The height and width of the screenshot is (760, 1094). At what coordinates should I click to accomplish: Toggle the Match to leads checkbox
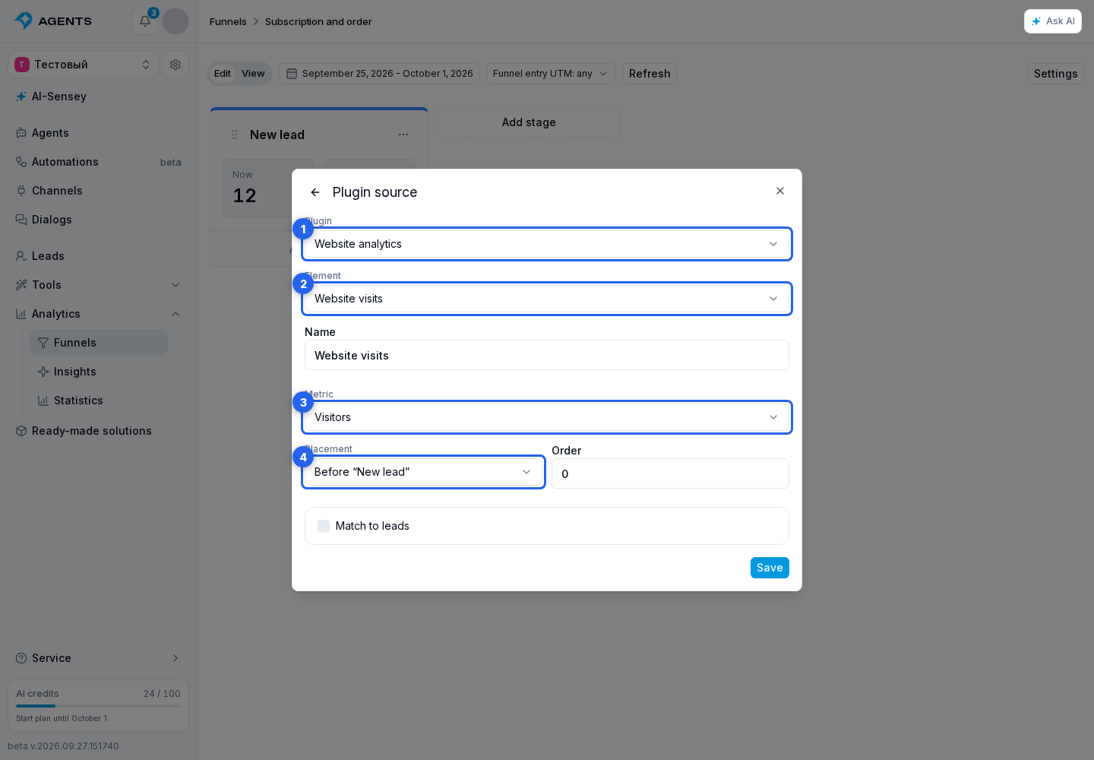[x=324, y=526]
